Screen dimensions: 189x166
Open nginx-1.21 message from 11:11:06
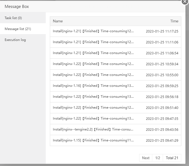click(93, 42)
